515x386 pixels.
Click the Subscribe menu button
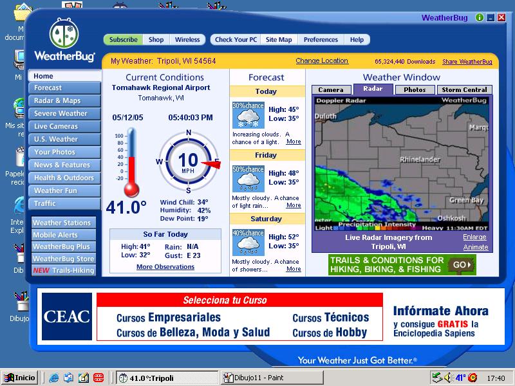pyautogui.click(x=123, y=40)
